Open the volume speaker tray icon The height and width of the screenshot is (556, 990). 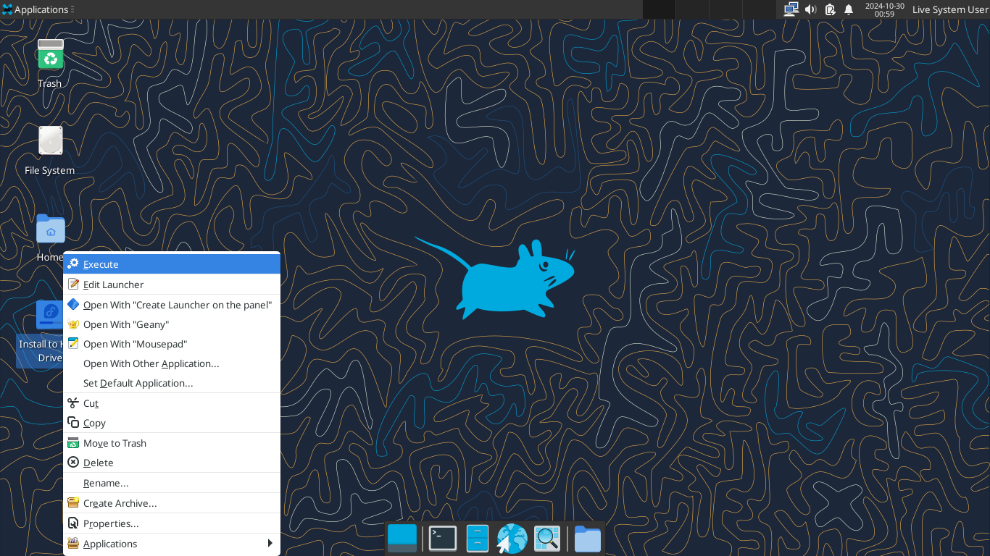(810, 9)
